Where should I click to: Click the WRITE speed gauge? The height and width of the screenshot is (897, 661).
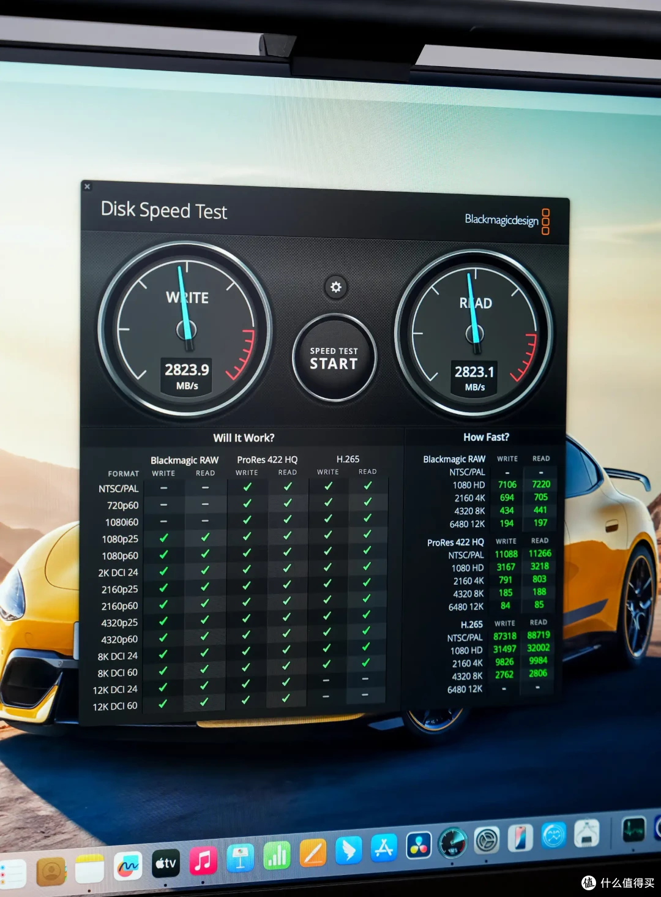(x=185, y=329)
